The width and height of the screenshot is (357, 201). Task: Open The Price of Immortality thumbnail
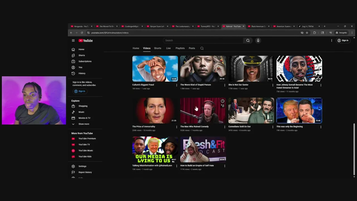(155, 111)
